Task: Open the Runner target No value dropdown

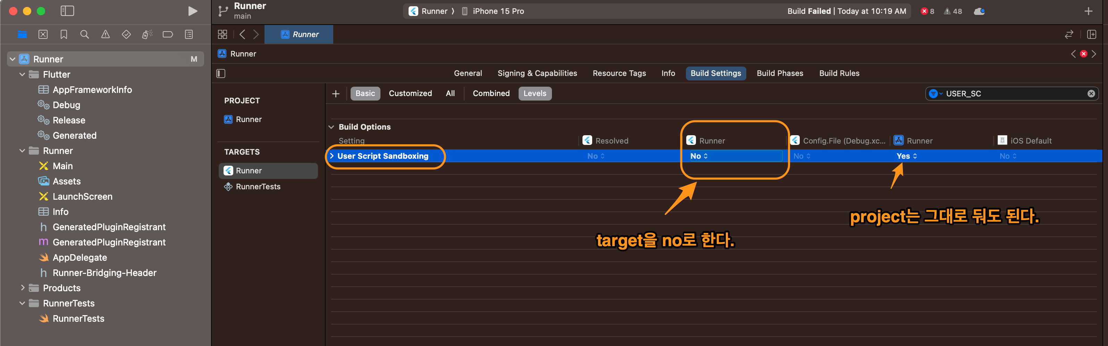Action: [698, 156]
